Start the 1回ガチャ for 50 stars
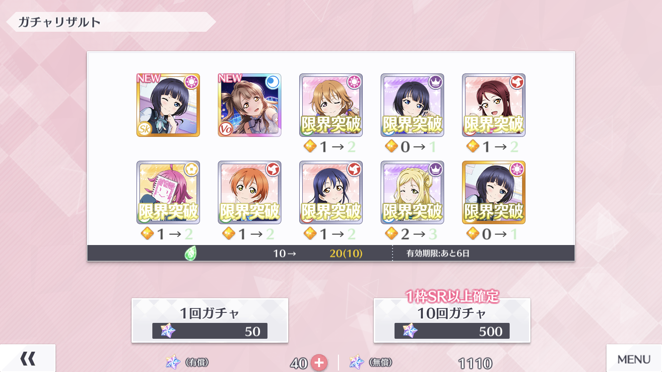The width and height of the screenshot is (662, 372). tap(210, 320)
